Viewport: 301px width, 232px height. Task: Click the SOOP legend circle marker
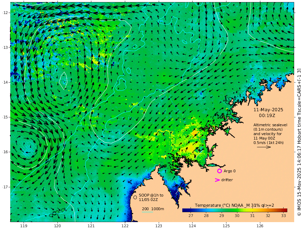click(135, 197)
